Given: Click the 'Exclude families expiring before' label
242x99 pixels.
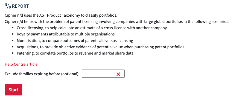Looking at the screenshot, I should point(42,74).
